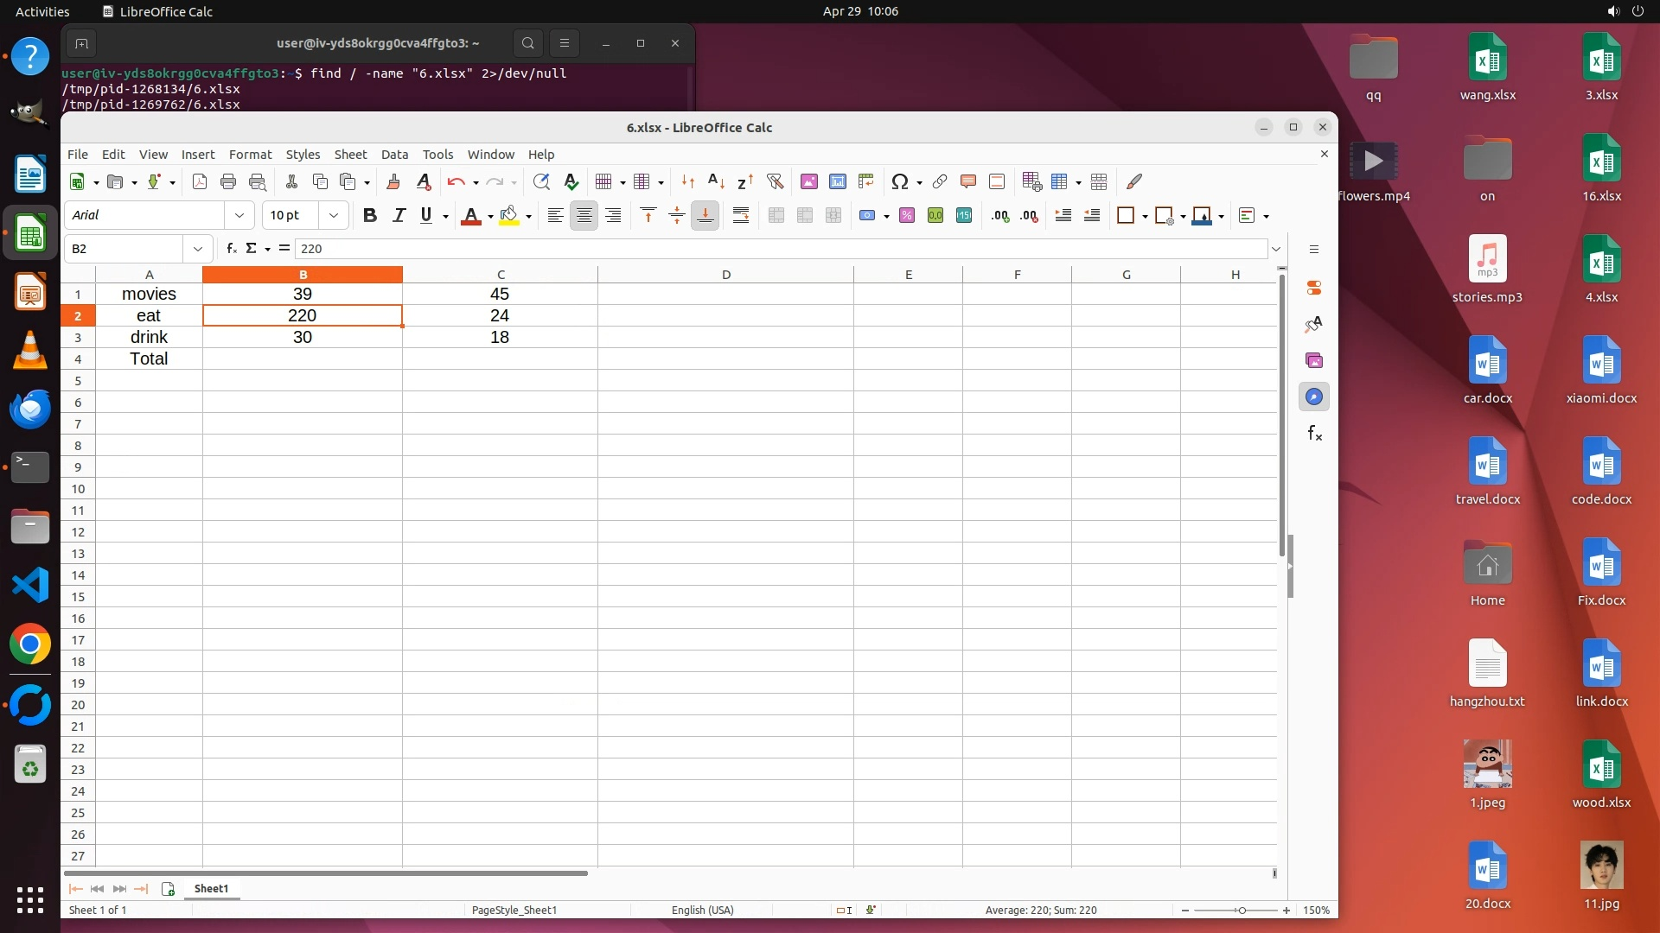The image size is (1660, 933).
Task: Click the Insert Hyperlink chain icon
Action: [x=940, y=181]
